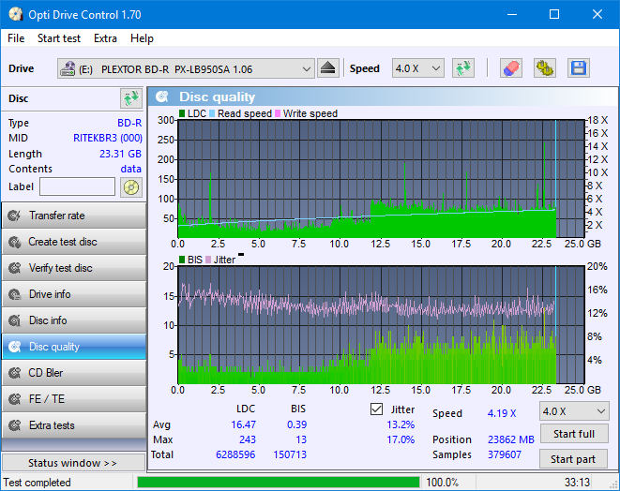Click the disc refresh icon in Disc panel
Image resolution: width=620 pixels, height=491 pixels.
(x=130, y=98)
